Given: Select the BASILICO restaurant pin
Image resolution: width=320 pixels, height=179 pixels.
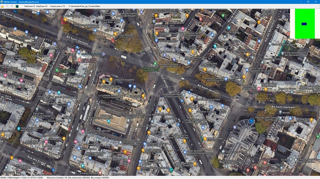Looking at the screenshot, I should pos(143,96).
